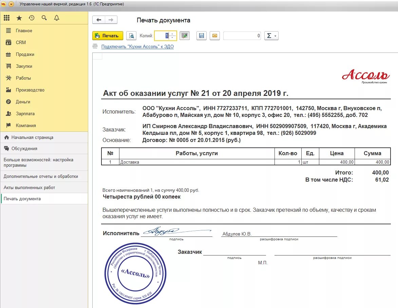398x308 pixels.
Task: Open the sections grid menu icon
Action: tap(6, 18)
